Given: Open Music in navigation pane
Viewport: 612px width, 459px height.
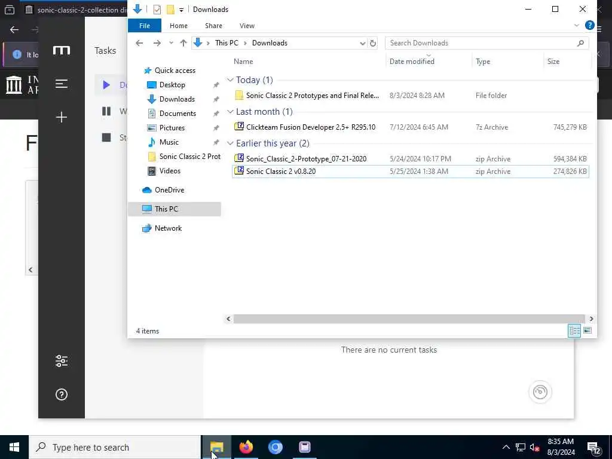Looking at the screenshot, I should tap(169, 142).
